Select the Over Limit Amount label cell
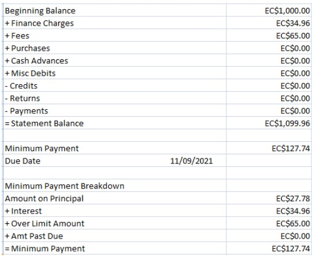 click(x=45, y=224)
